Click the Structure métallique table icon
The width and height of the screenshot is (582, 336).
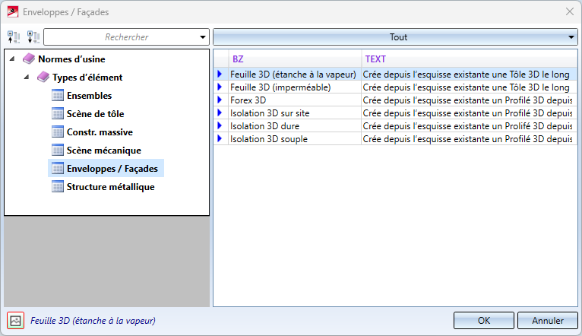point(58,187)
